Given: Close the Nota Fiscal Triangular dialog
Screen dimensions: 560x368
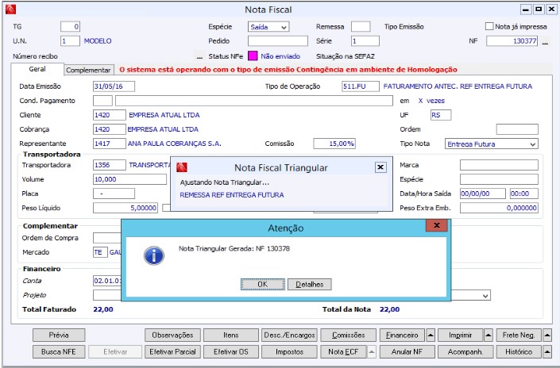Looking at the screenshot, I should [x=380, y=167].
